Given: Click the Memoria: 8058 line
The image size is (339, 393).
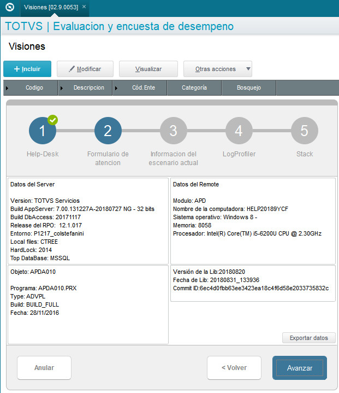Looking at the screenshot, I should point(192,225).
